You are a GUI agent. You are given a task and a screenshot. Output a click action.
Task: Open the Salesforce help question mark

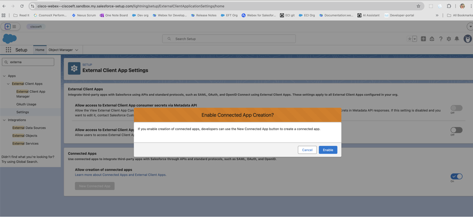(x=441, y=39)
